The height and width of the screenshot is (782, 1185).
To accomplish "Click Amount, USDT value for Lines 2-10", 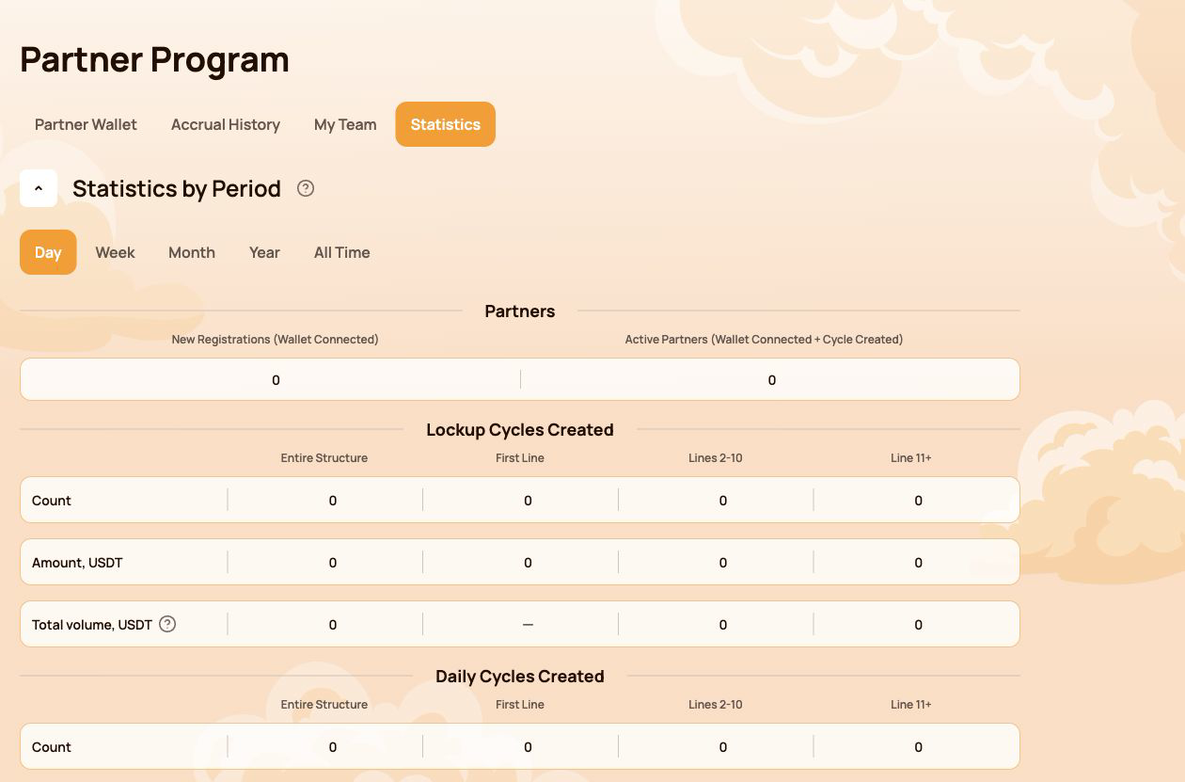I will click(723, 563).
